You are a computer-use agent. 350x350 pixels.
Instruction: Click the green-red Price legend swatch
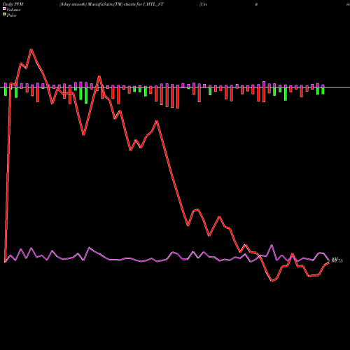(4, 15)
